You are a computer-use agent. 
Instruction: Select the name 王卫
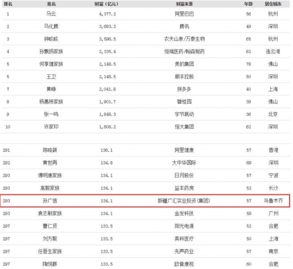coord(51,77)
